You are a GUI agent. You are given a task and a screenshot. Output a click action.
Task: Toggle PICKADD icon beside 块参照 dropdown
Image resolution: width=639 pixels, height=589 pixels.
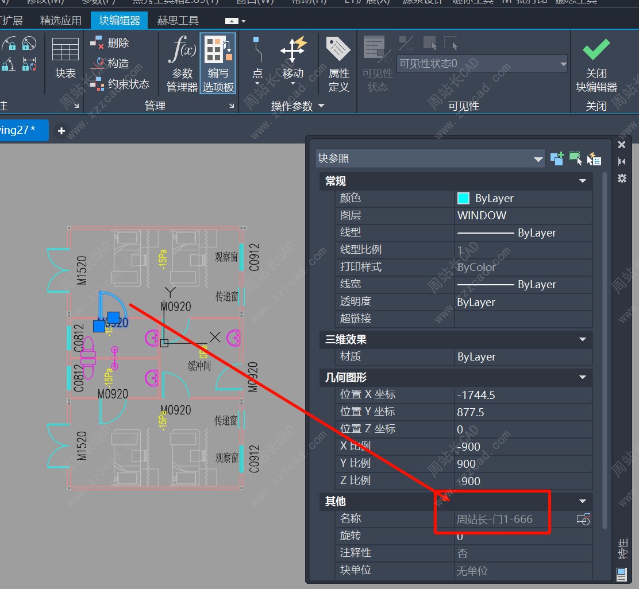(556, 159)
